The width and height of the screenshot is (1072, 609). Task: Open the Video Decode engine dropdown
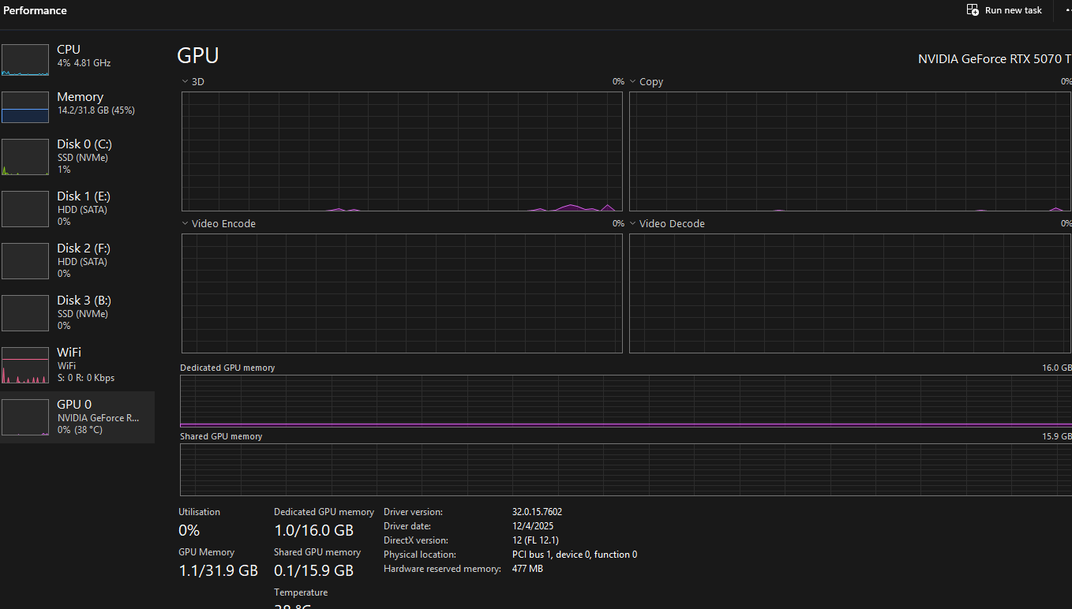click(632, 223)
